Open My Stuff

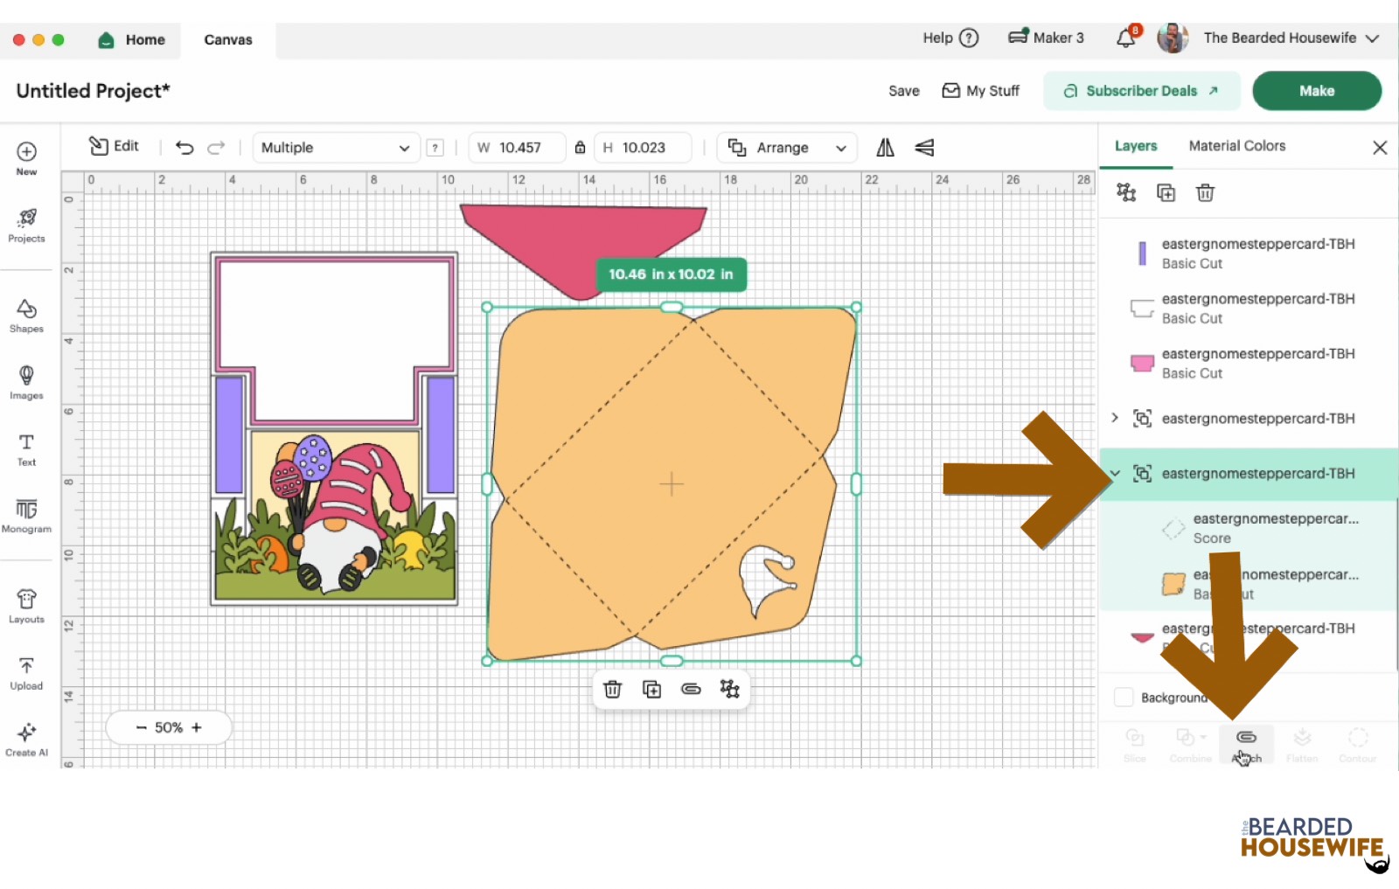(980, 91)
